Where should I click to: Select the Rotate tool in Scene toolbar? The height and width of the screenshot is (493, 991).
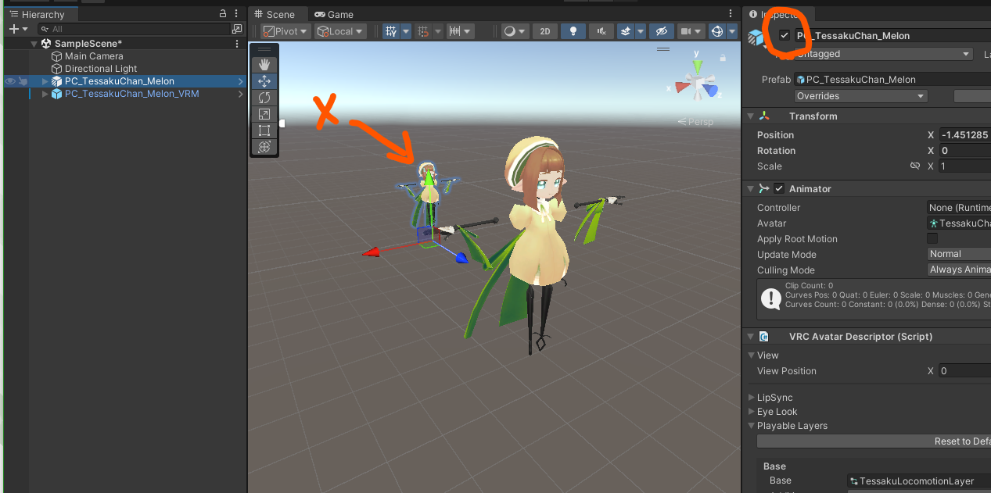(x=264, y=98)
